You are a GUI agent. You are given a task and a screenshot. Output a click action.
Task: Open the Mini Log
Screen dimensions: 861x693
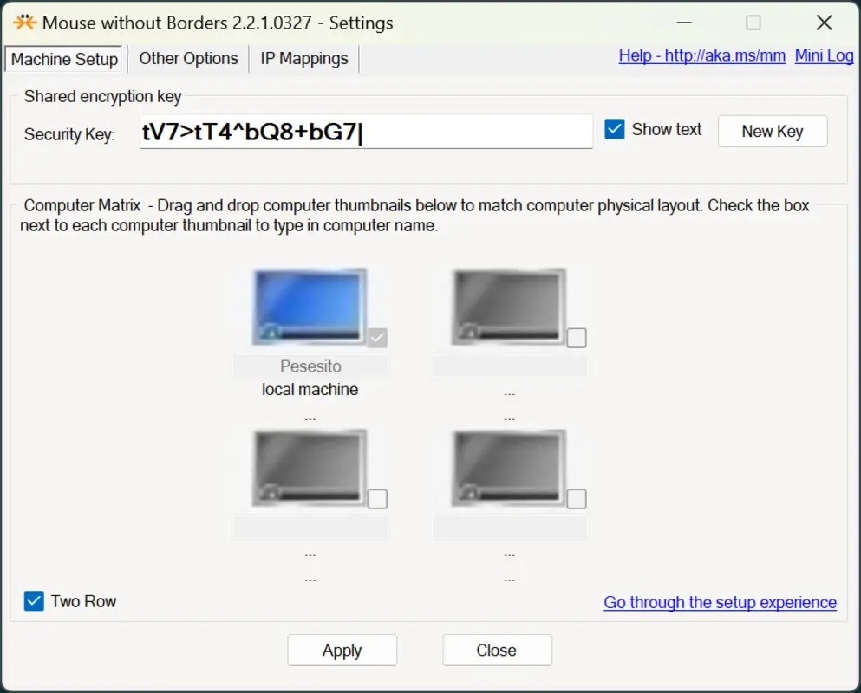[x=823, y=55]
